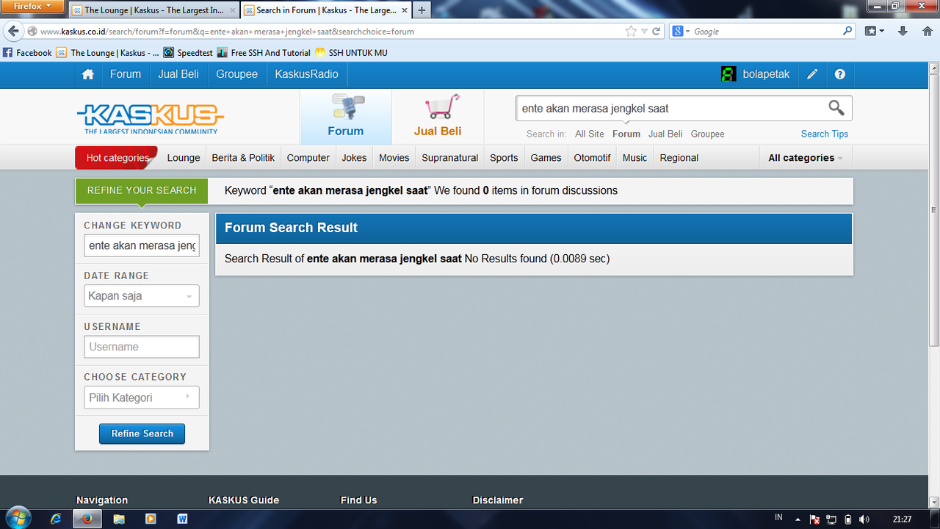Open Firefox downloads arrow icon
The width and height of the screenshot is (940, 529).
[903, 32]
